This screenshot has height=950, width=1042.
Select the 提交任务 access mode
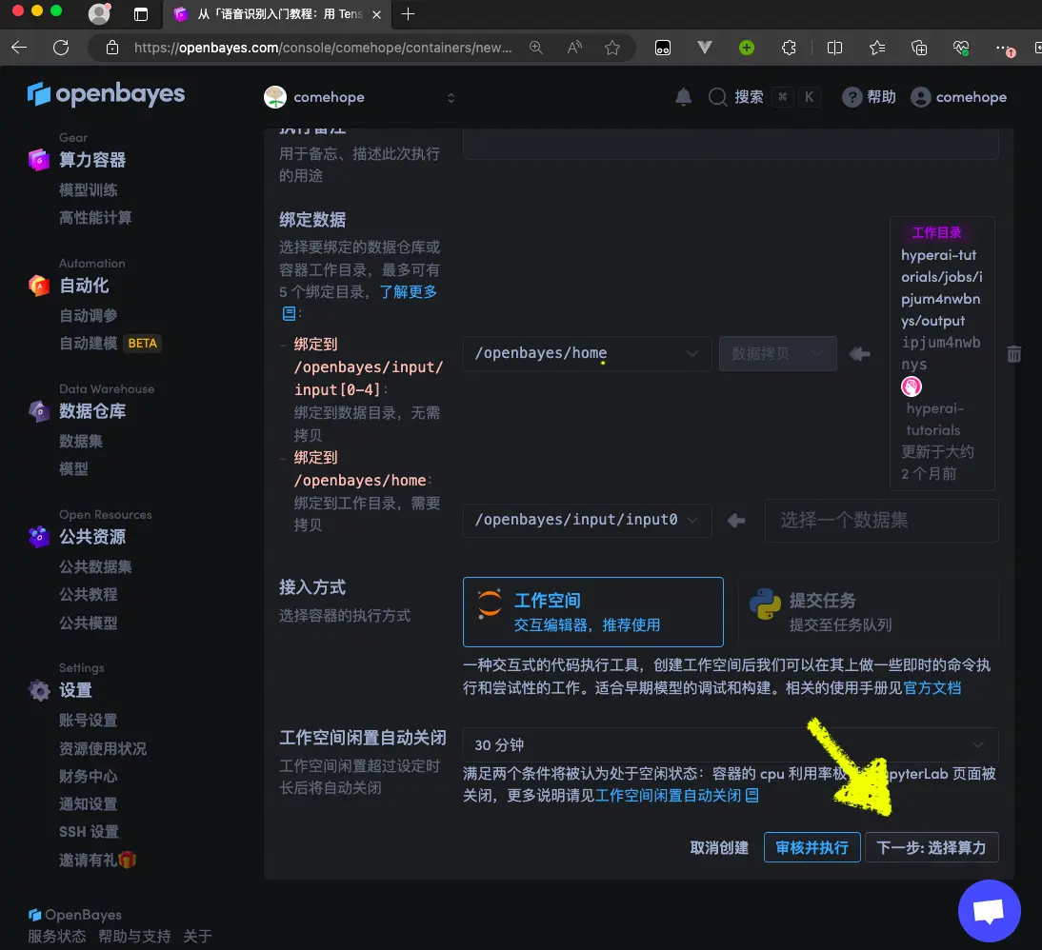click(x=868, y=612)
